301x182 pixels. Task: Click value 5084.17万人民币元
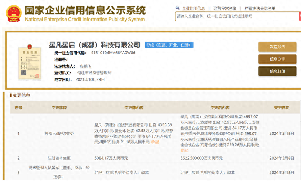(x=111, y=158)
